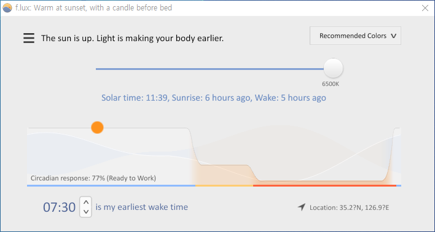The image size is (435, 232).
Task: Close the f.lux window
Action: click(x=425, y=8)
